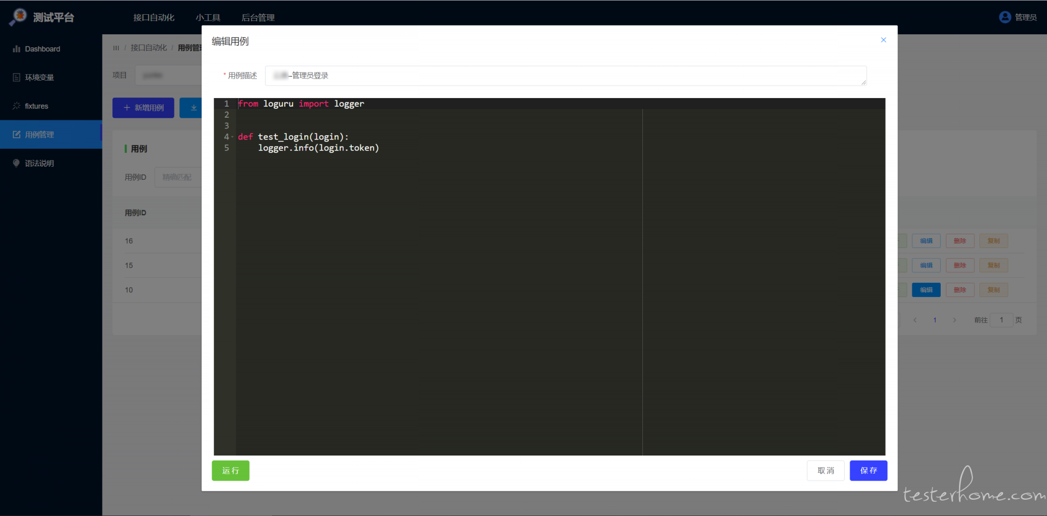This screenshot has height=516, width=1047.
Task: Select 用例管理 sidebar item
Action: [51, 135]
